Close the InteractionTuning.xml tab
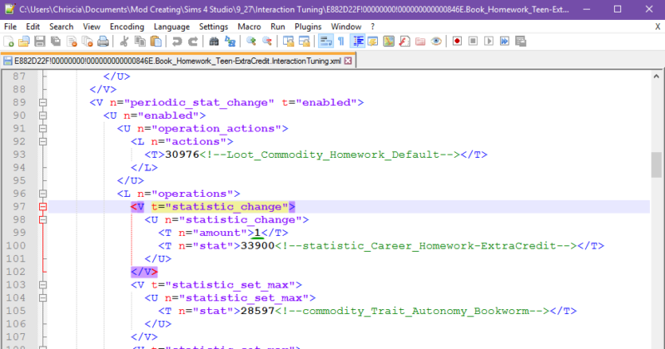 (348, 61)
